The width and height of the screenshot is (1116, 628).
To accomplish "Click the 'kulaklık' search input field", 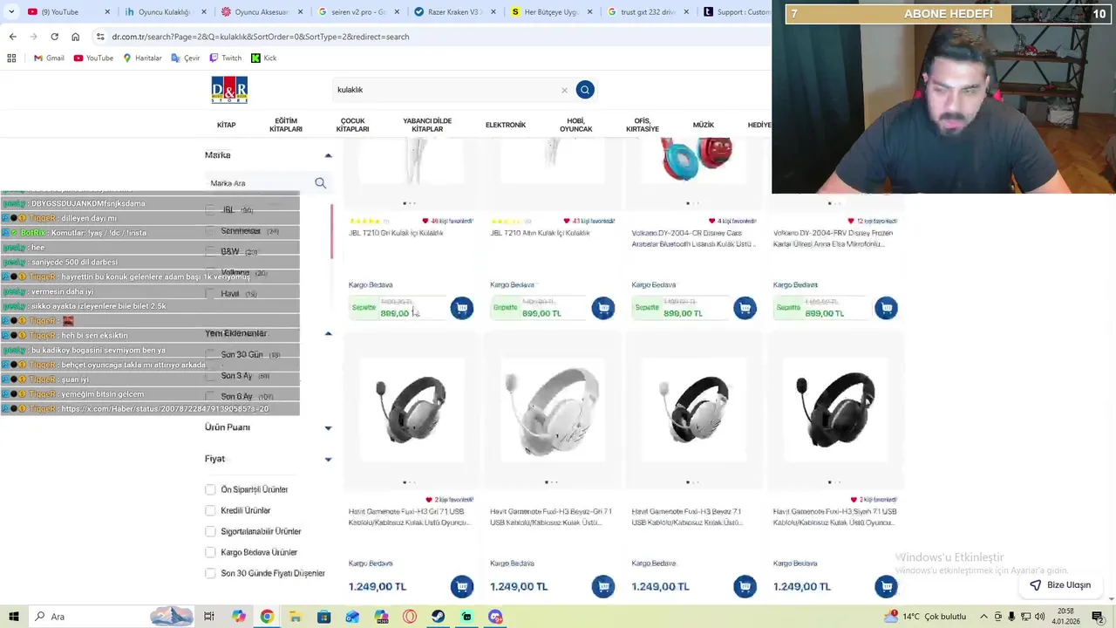I will 447,90.
